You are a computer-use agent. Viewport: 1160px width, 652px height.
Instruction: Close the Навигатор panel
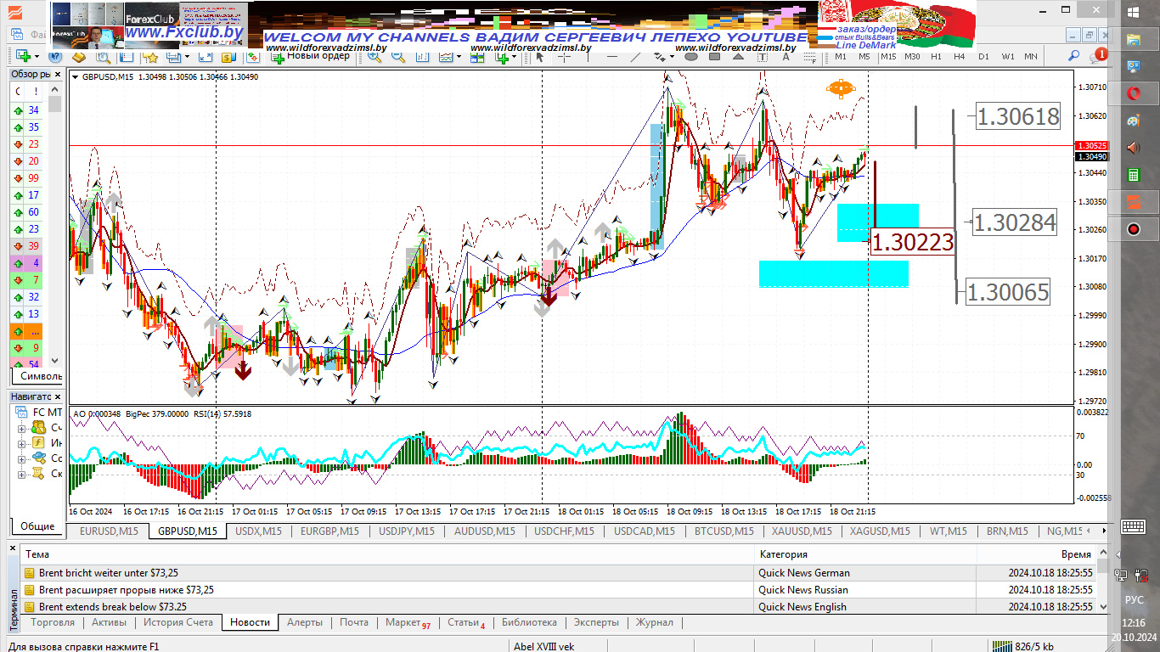58,396
